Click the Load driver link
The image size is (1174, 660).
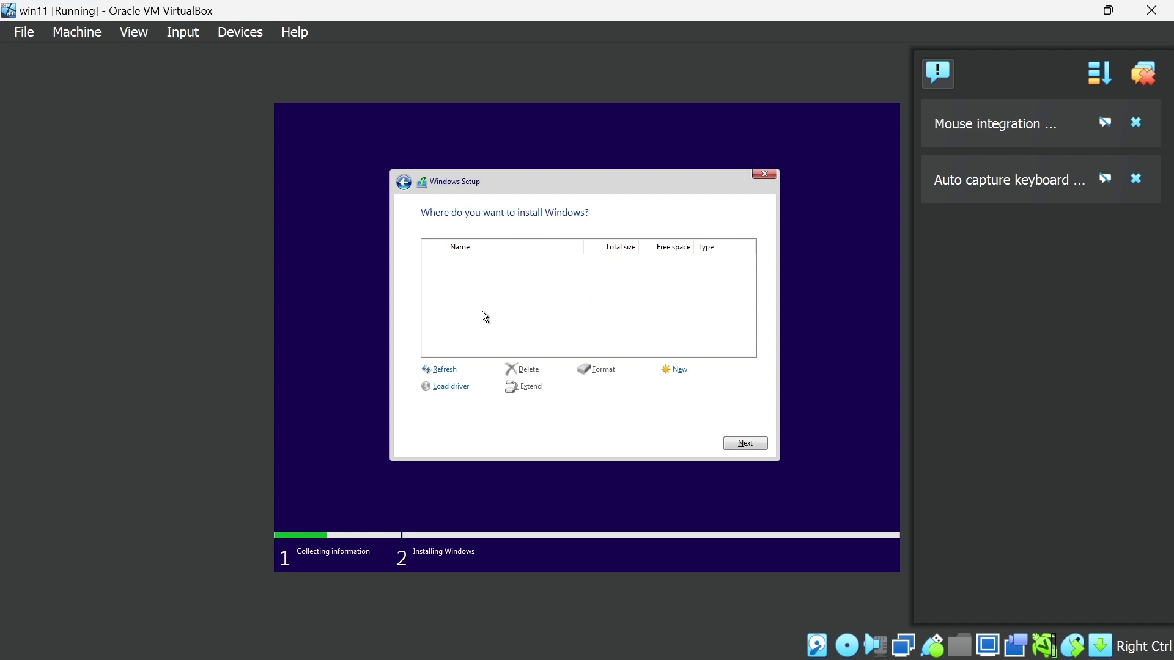(451, 386)
